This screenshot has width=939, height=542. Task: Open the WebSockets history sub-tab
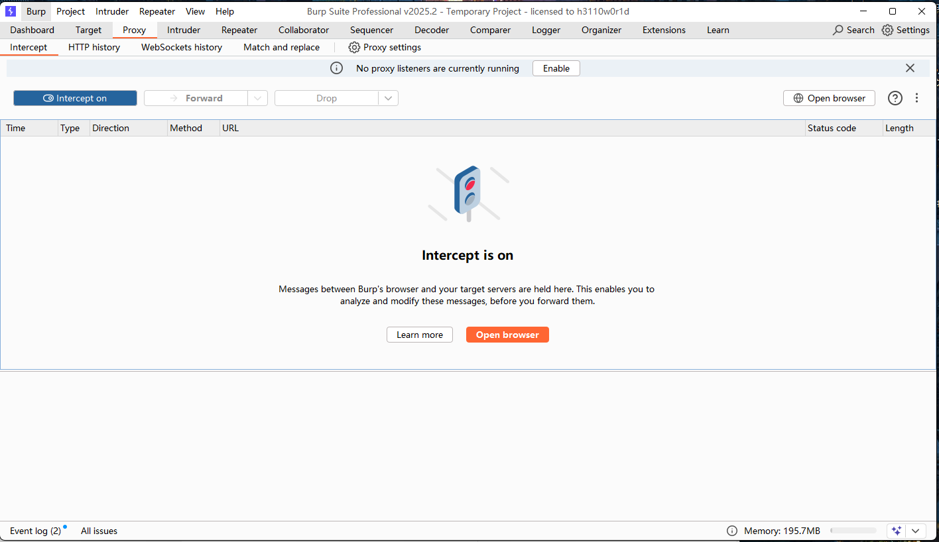click(182, 48)
